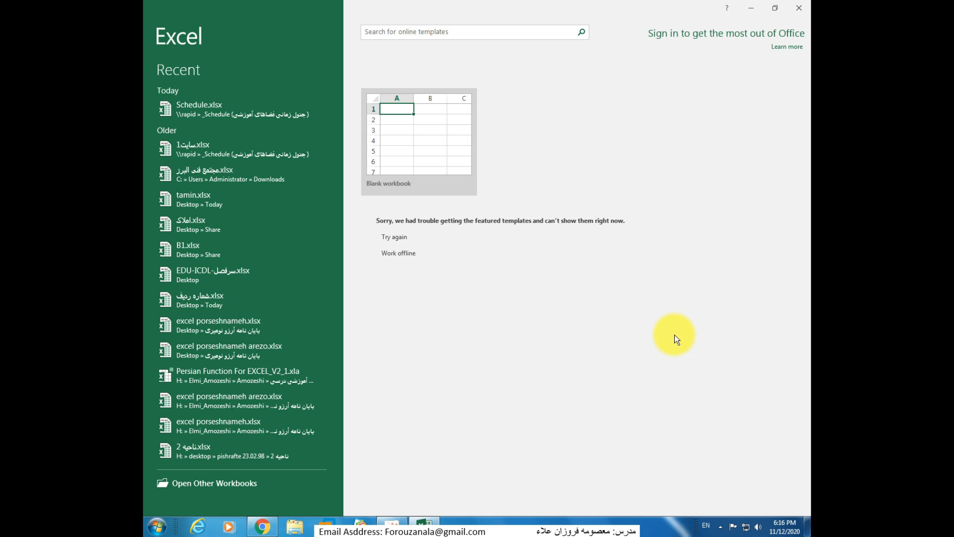Open Other Workbooks

[214, 483]
